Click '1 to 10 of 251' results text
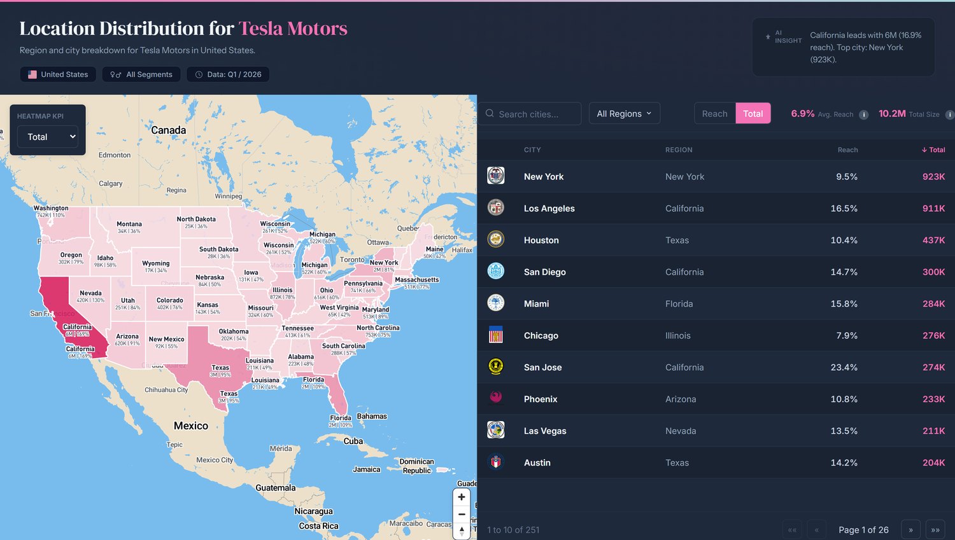Viewport: 955px width, 540px height. (513, 530)
